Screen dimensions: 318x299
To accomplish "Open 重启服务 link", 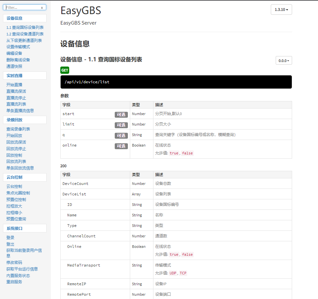I will tap(14, 282).
